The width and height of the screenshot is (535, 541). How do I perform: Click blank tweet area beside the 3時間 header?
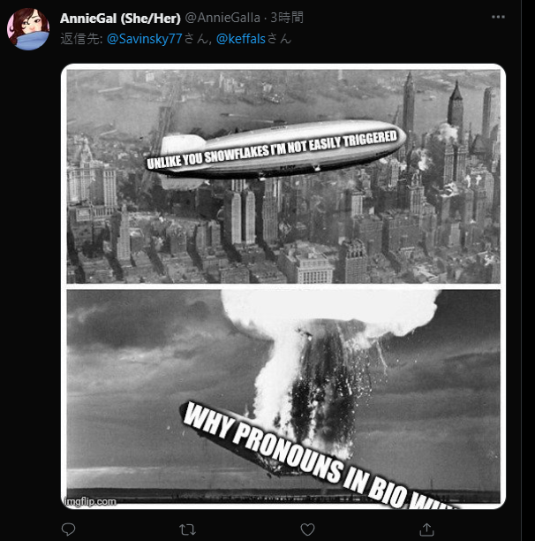[396, 18]
